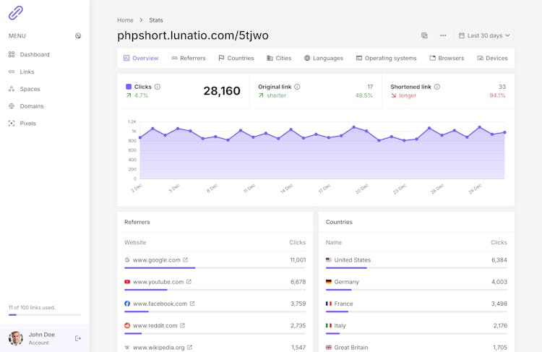Screen dimensions: 542x352
Task: Click the copy link icon
Action: (x=424, y=35)
